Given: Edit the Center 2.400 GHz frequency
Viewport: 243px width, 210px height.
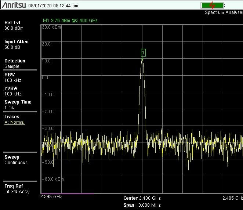Looking at the screenshot, I should [x=142, y=198].
